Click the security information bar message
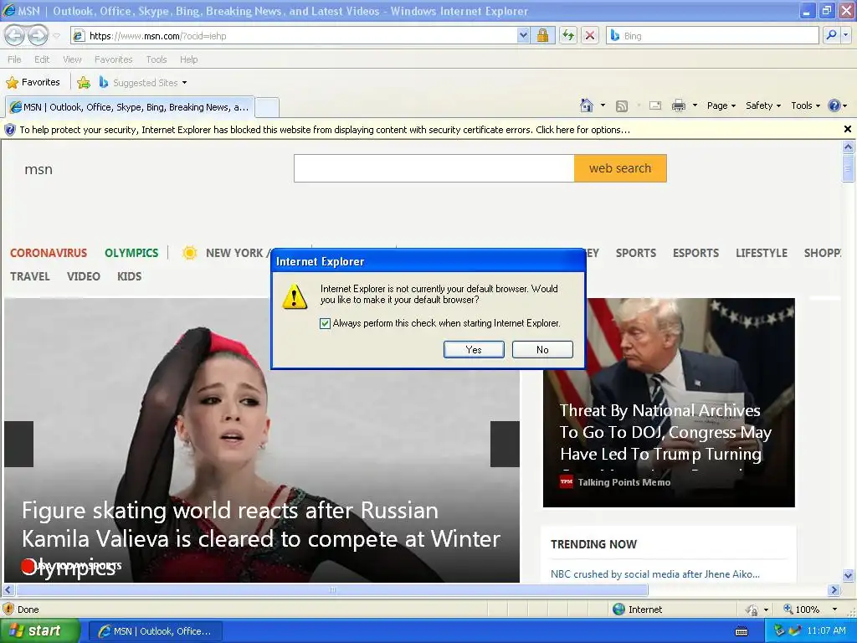 point(325,130)
